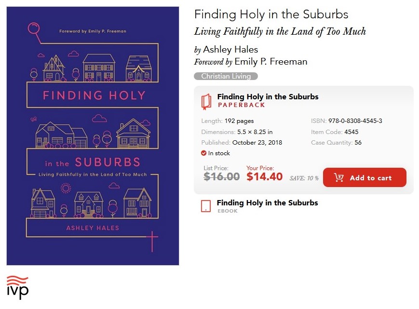Open the Christian Living category tag
This screenshot has height=309, width=419.
point(226,76)
